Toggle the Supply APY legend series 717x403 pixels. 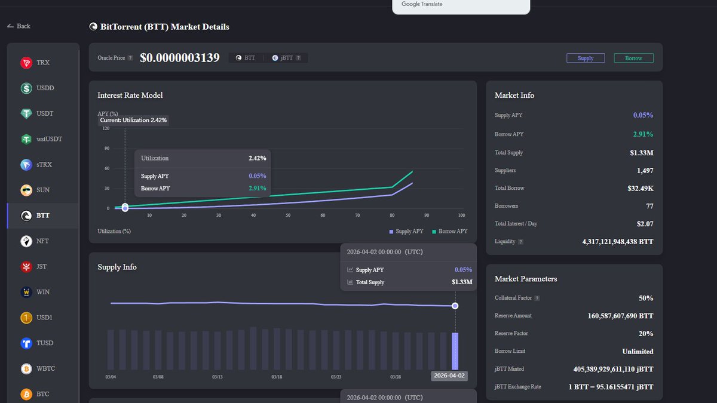(x=406, y=231)
